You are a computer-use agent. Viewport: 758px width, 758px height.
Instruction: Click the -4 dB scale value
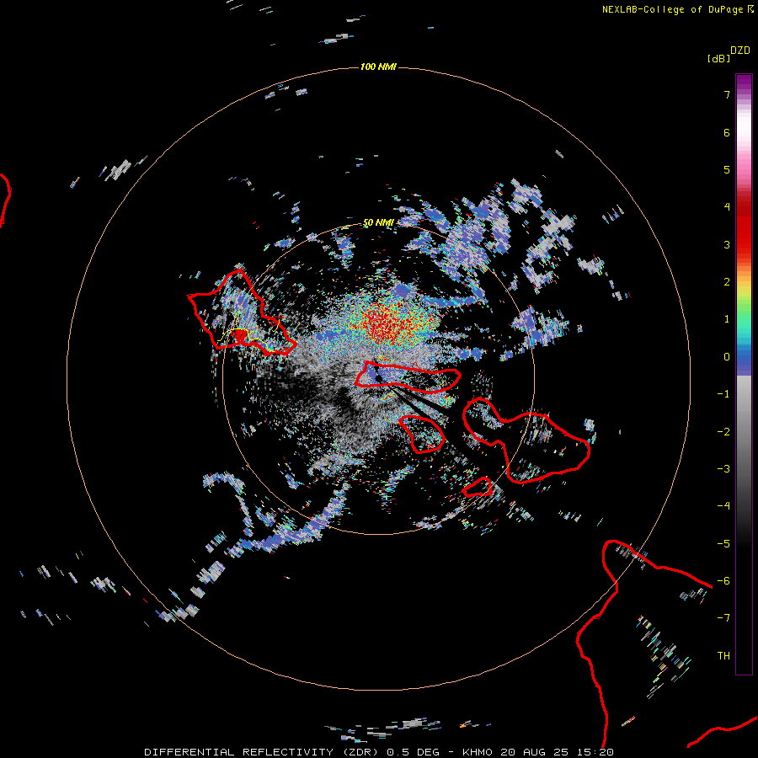723,506
